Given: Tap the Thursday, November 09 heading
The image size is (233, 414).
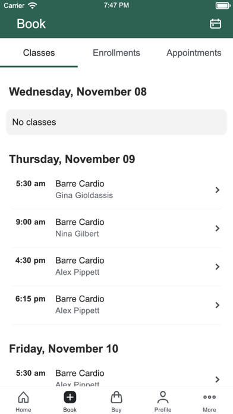Looking at the screenshot, I should 72,159.
